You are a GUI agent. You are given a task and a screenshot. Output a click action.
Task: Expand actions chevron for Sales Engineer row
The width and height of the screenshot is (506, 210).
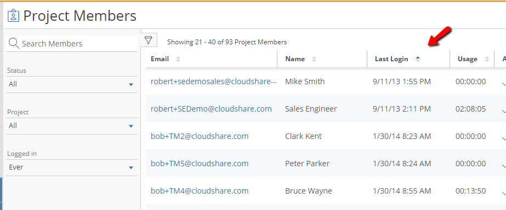click(504, 112)
